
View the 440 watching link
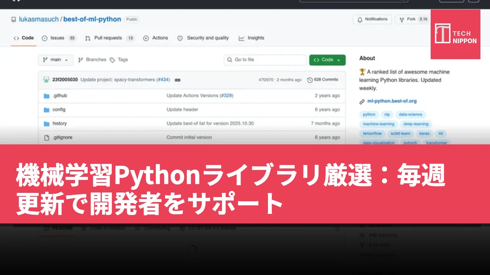tap(378, 235)
